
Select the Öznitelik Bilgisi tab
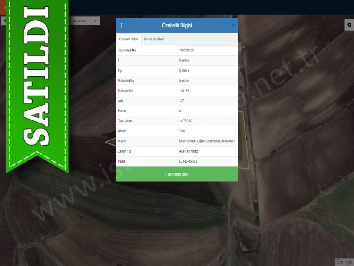tap(129, 39)
